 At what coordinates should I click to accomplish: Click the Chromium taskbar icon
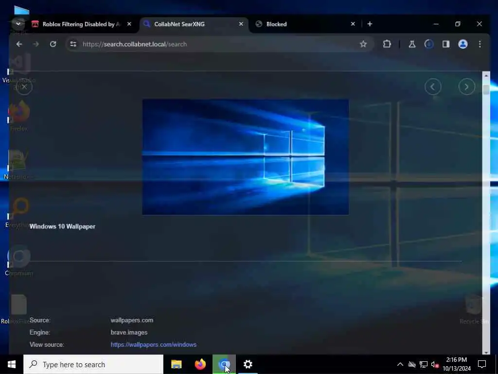(x=224, y=364)
